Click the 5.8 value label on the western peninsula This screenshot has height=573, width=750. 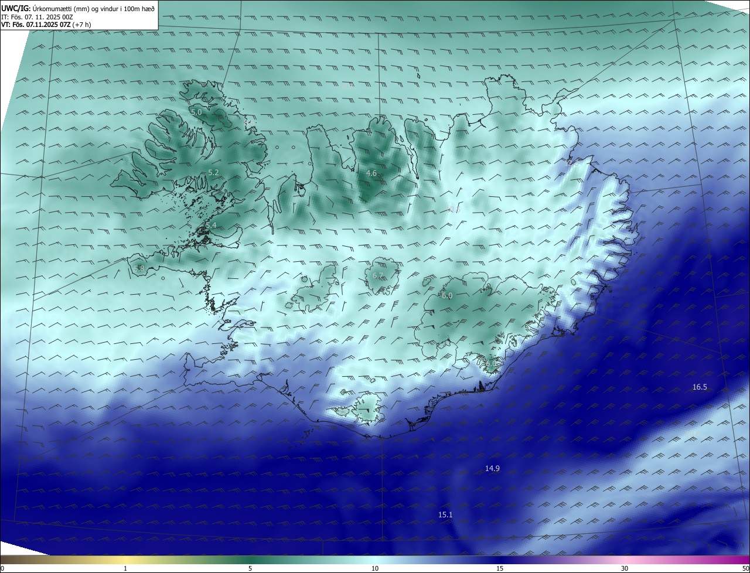click(x=139, y=269)
